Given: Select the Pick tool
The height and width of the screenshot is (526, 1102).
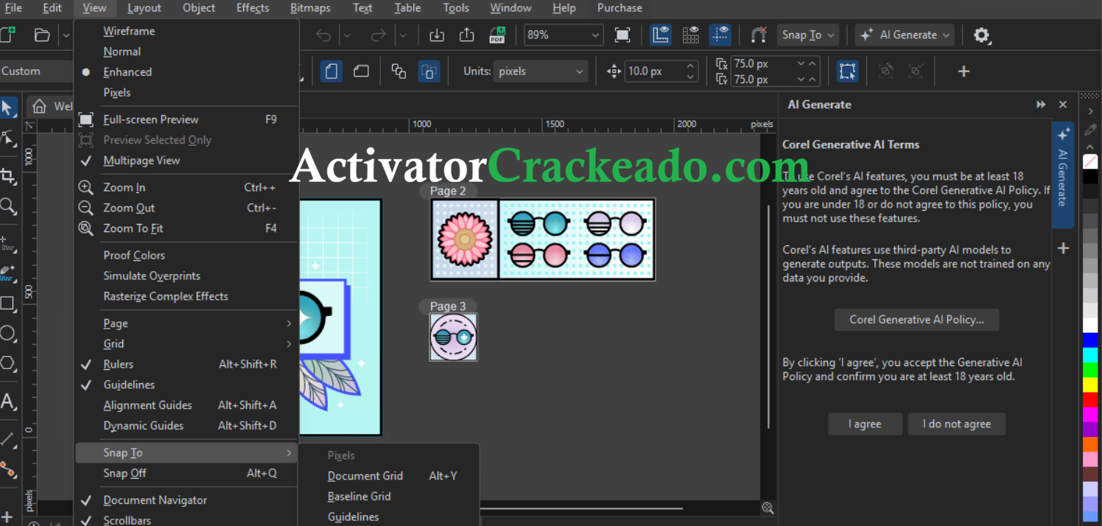Looking at the screenshot, I should coord(8,108).
